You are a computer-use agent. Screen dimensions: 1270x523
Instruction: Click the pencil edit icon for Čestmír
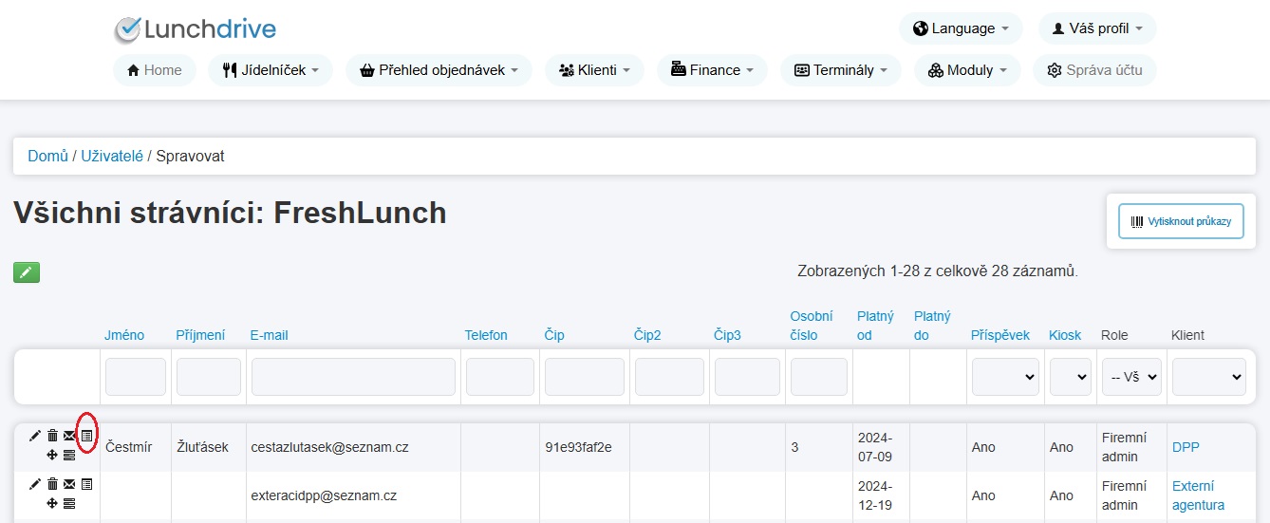click(x=35, y=436)
